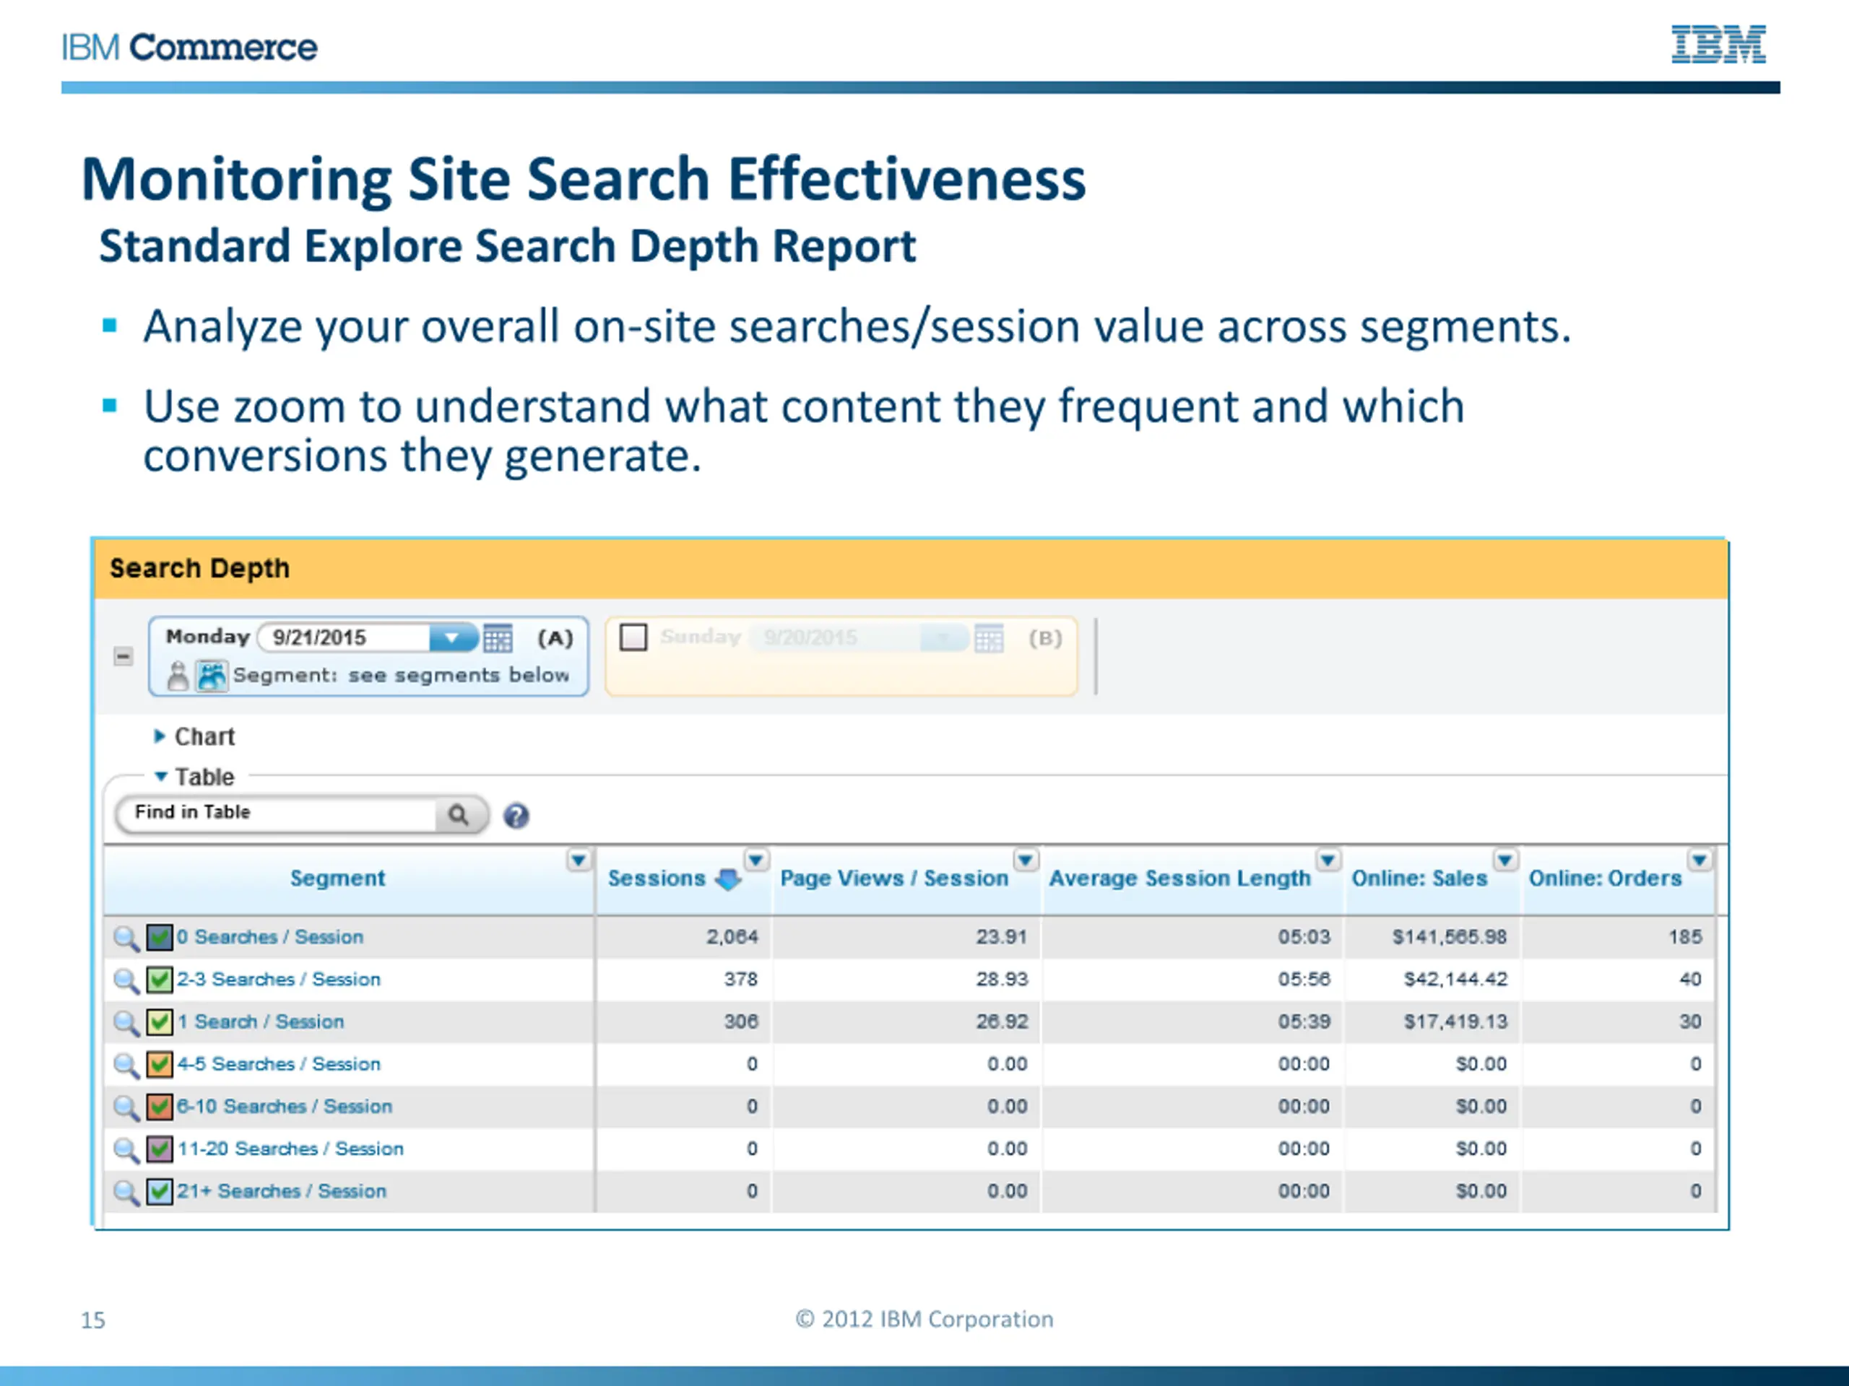Click the Find in Table input field
This screenshot has width=1849, height=1386.
tap(276, 813)
